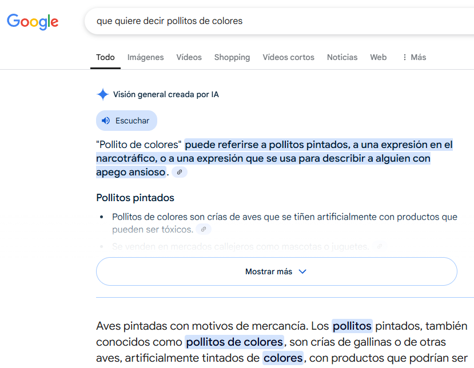Select the Todo tab

pos(105,57)
